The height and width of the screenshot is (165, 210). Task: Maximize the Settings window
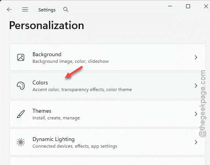188,6
